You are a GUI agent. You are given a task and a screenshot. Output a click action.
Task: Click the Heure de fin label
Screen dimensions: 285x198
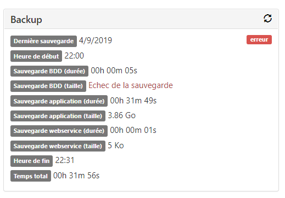coord(31,161)
